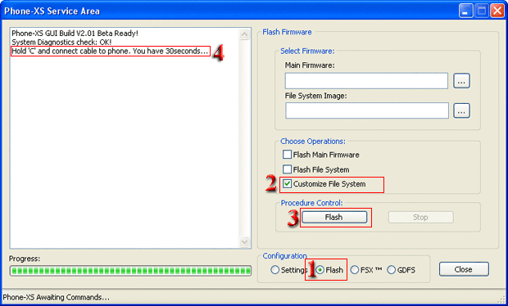Click the disabled Stop button
Screen dimensions: 508x306
(421, 218)
